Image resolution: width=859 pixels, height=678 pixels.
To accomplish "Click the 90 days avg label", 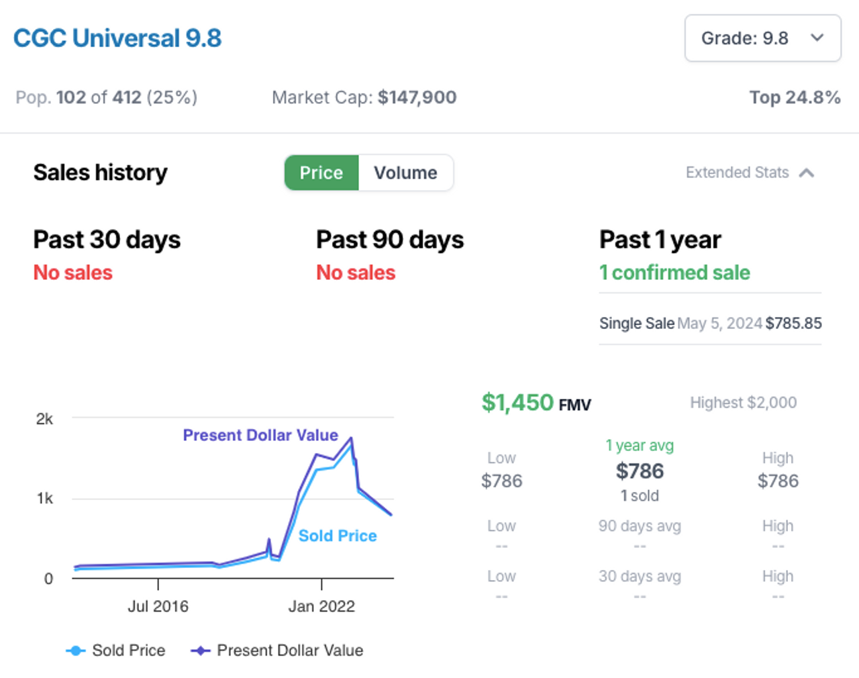I will coord(640,526).
